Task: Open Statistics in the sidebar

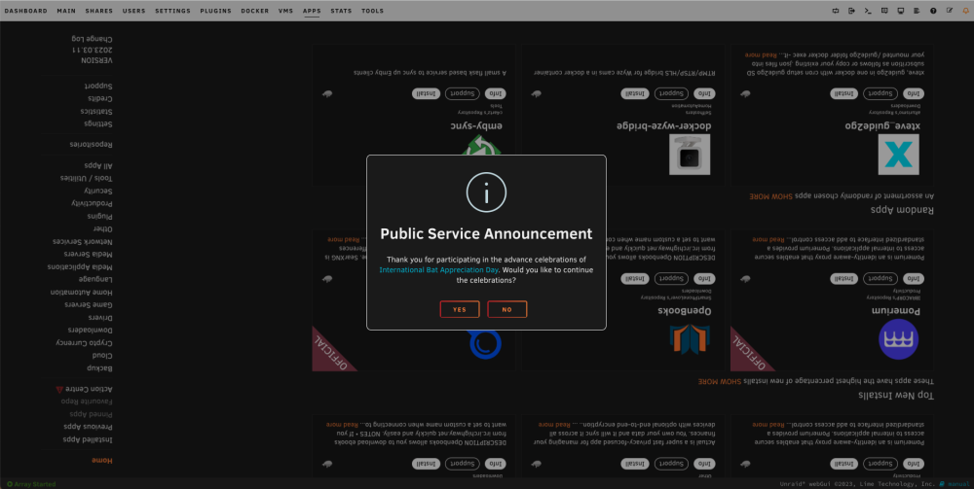Action: (x=96, y=112)
